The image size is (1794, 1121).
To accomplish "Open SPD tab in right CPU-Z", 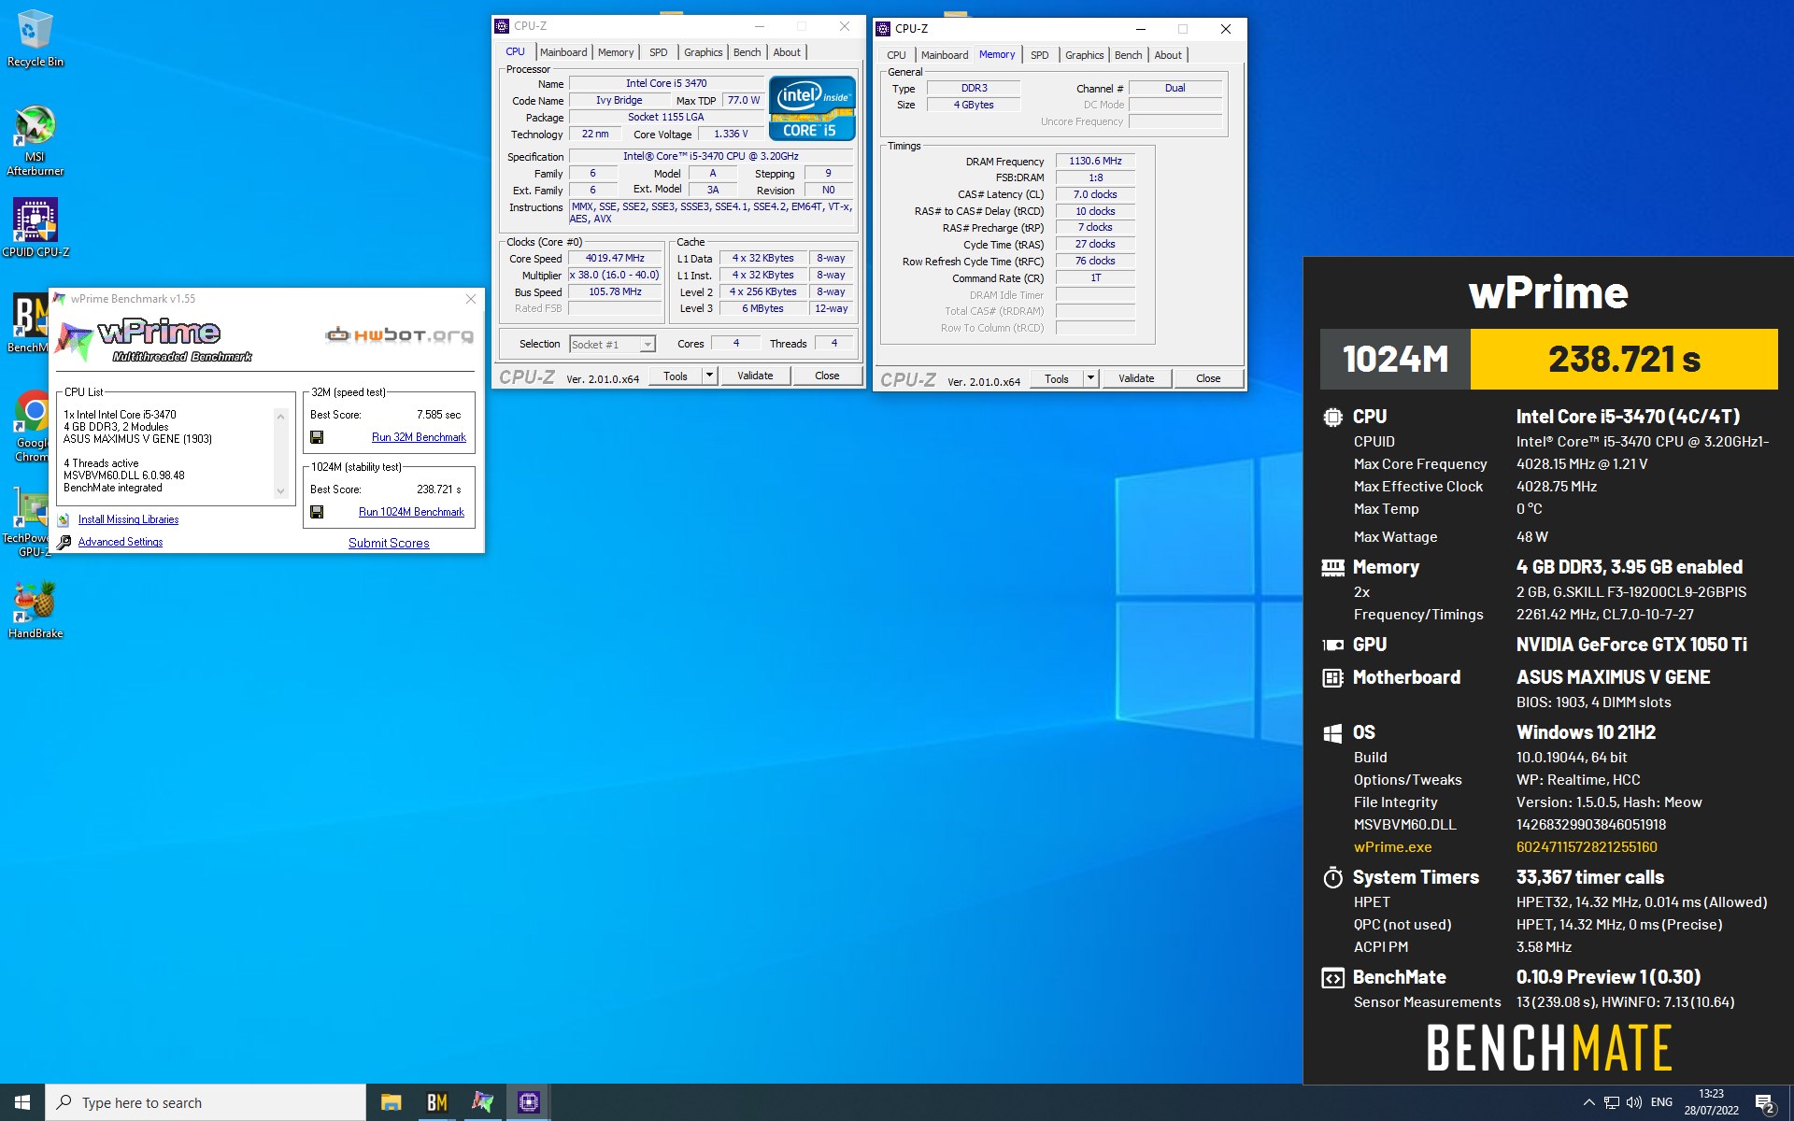I will coord(1040,55).
